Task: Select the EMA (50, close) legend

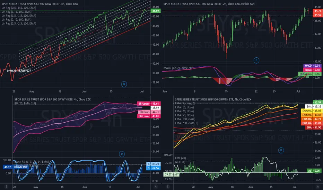Action: point(184,115)
